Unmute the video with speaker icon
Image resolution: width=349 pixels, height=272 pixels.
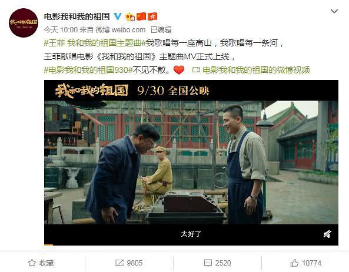327,234
